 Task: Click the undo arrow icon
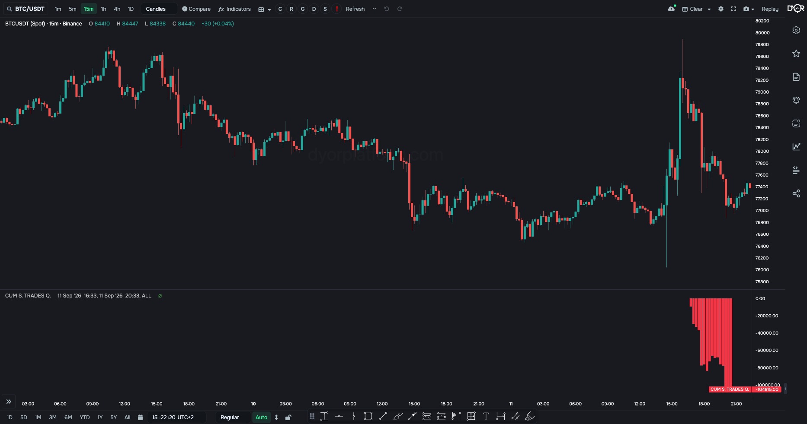[387, 9]
